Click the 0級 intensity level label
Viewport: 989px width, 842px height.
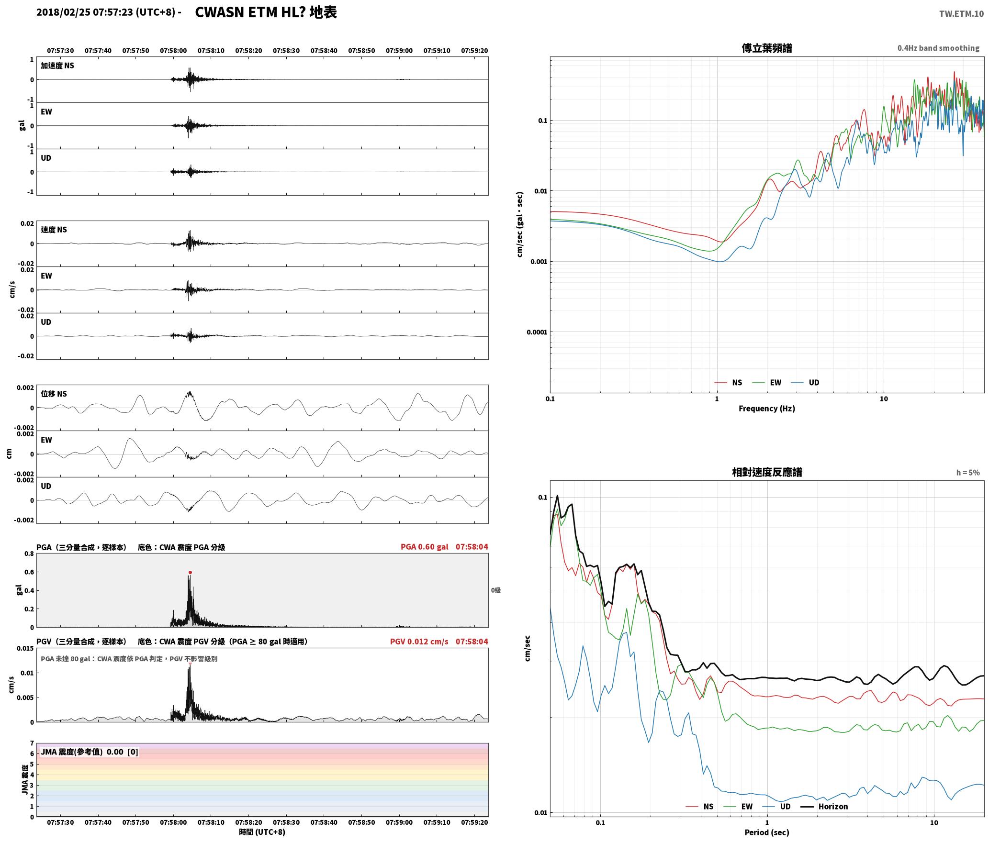495,590
